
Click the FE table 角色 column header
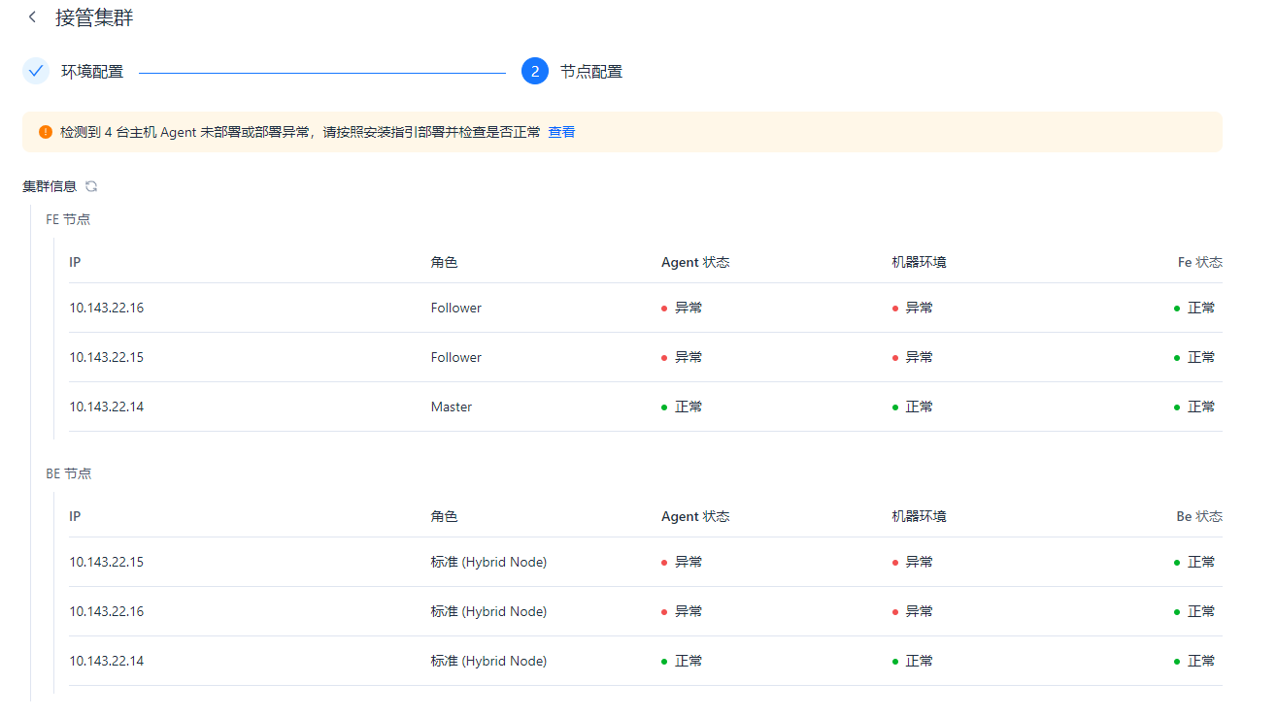(444, 262)
